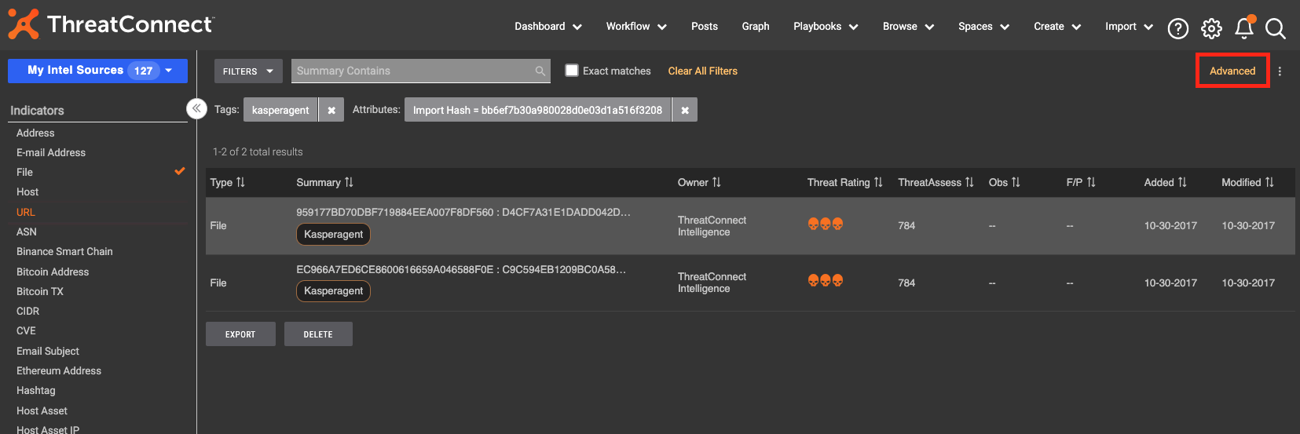Remove the kasperagent tag filter
1300x434 pixels.
click(x=331, y=110)
